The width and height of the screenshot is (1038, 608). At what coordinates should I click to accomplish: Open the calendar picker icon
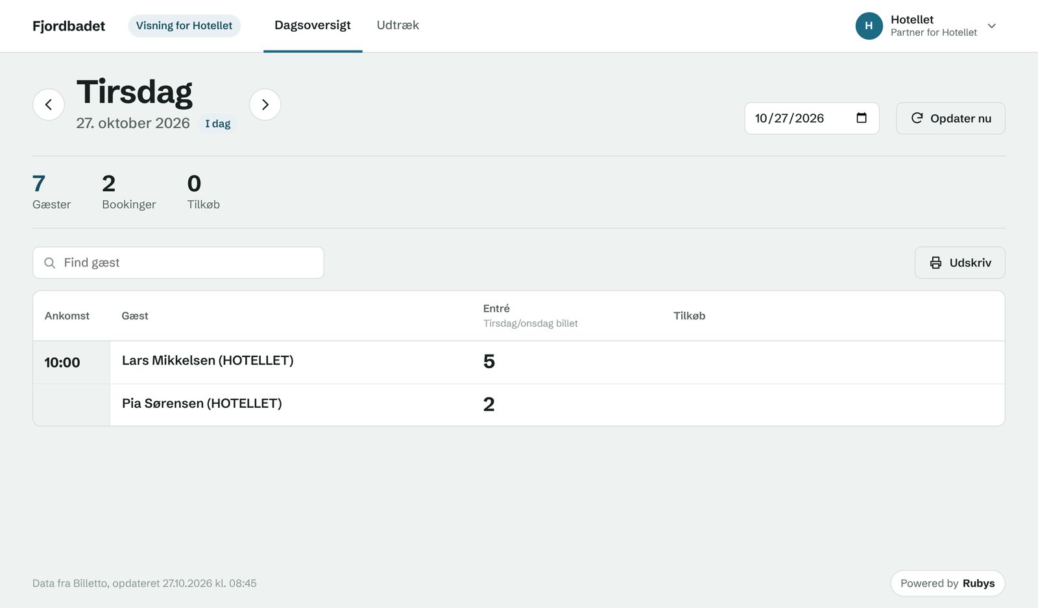tap(862, 118)
